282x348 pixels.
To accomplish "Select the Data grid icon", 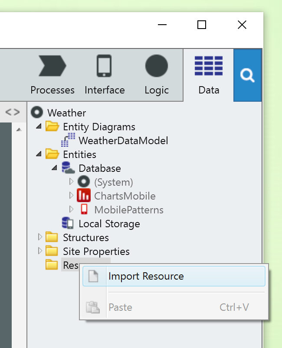I will click(208, 65).
